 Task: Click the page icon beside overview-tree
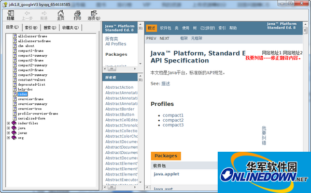click(15, 109)
